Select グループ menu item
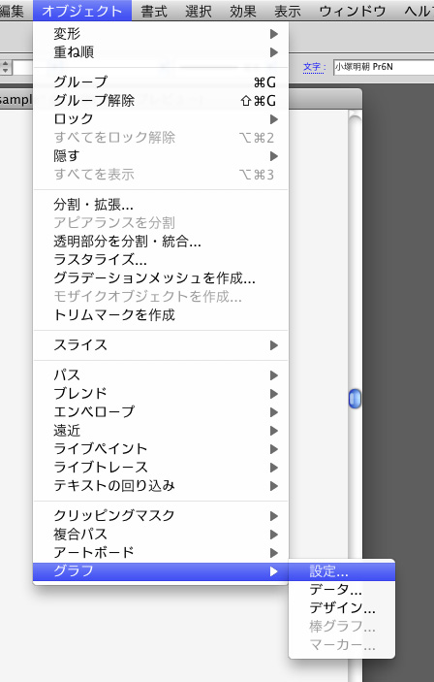Image resolution: width=434 pixels, height=682 pixels. (161, 81)
